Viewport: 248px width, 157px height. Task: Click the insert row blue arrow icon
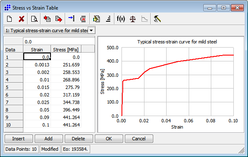point(71,18)
